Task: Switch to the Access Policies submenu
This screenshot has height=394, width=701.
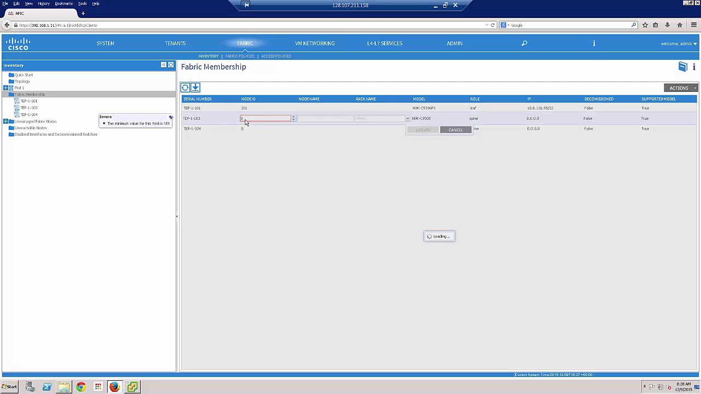Action: tap(276, 56)
